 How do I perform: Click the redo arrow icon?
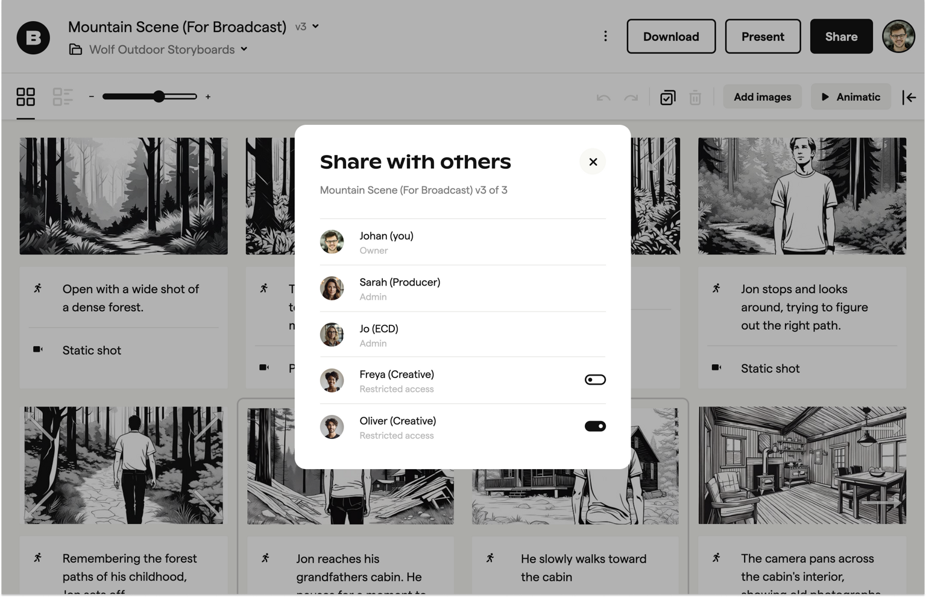click(x=631, y=97)
